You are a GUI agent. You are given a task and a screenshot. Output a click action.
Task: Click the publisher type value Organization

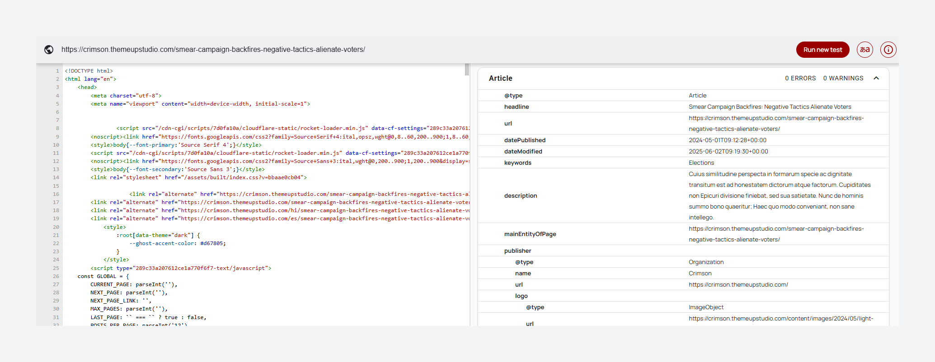click(706, 262)
